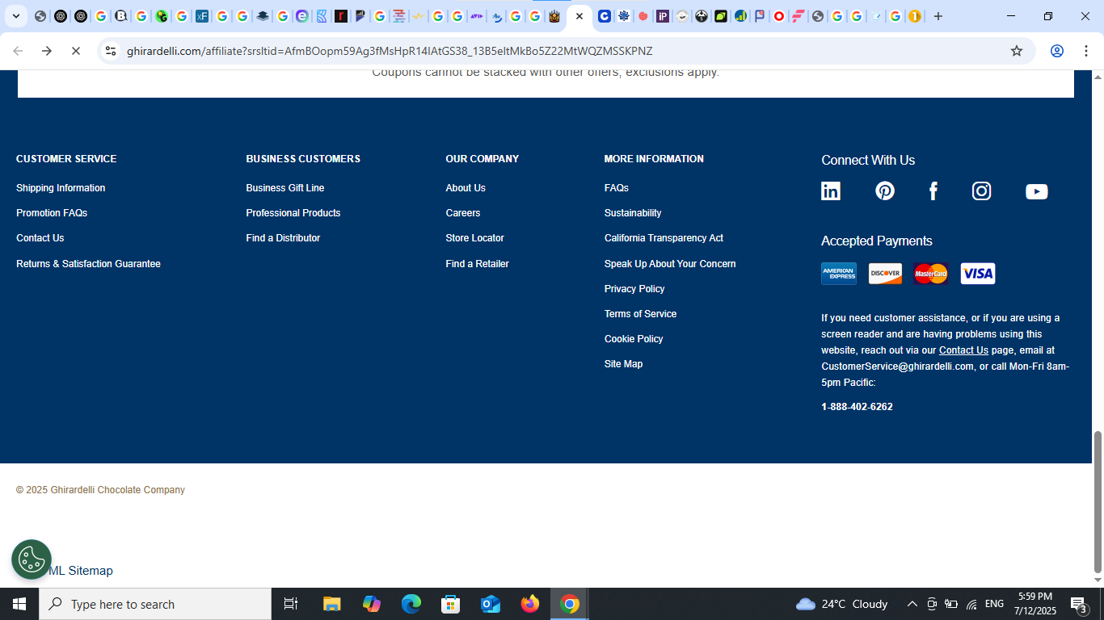Open the cookie preferences button
This screenshot has width=1104, height=620.
32,559
